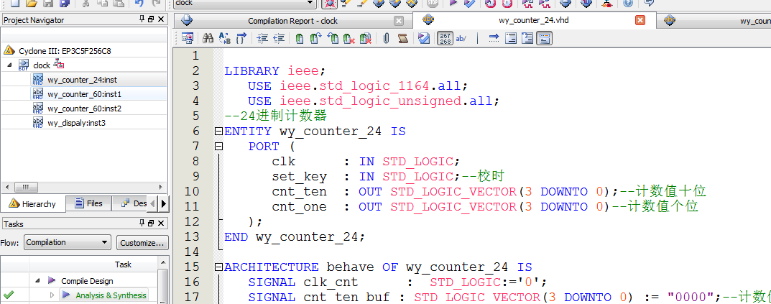Click the Customize... button

(x=142, y=242)
